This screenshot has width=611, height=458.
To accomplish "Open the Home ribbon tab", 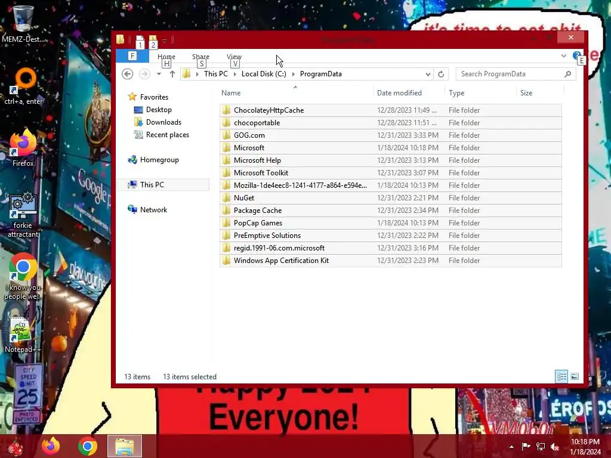I will 166,57.
